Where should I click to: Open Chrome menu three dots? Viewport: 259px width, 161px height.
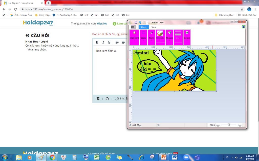(x=255, y=9)
